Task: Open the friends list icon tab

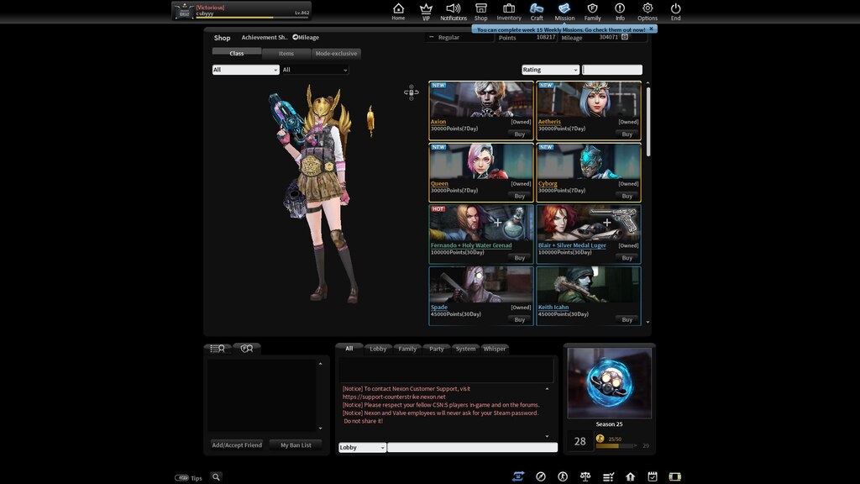Action: pos(218,349)
